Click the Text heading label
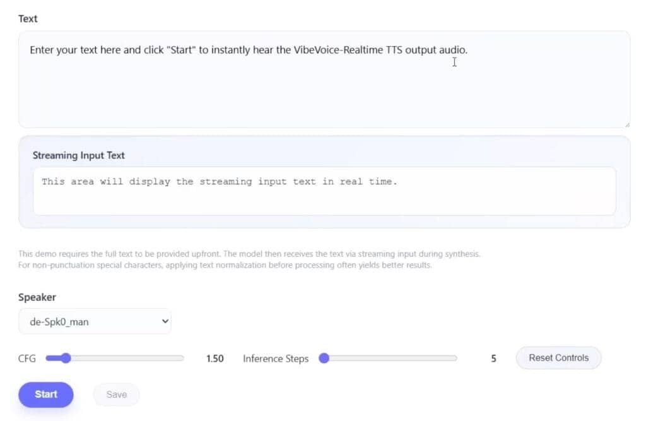 (28, 18)
